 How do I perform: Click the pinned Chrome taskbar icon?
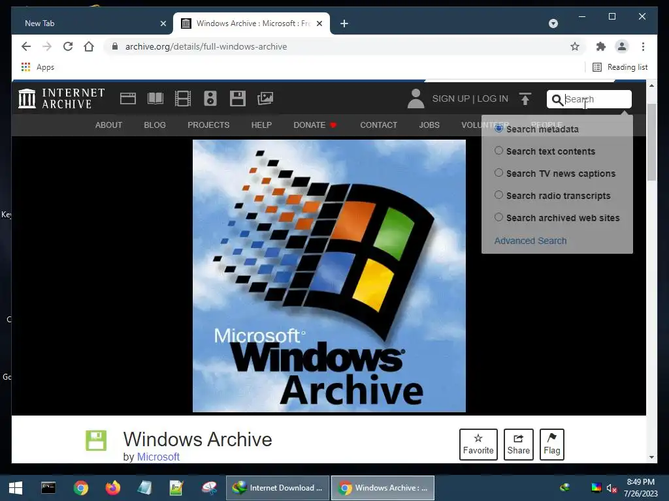pos(80,488)
